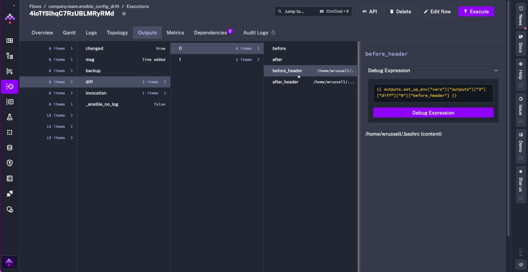Screen dimensions: 528x272
Task: Open the KV Store database icon
Action: [10, 148]
